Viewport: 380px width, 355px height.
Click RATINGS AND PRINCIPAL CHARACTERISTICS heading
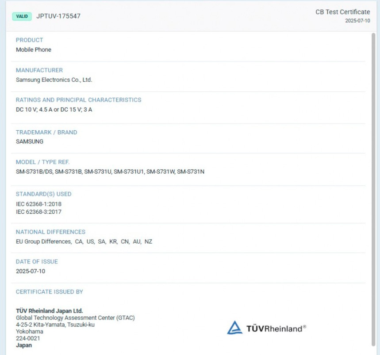78,100
